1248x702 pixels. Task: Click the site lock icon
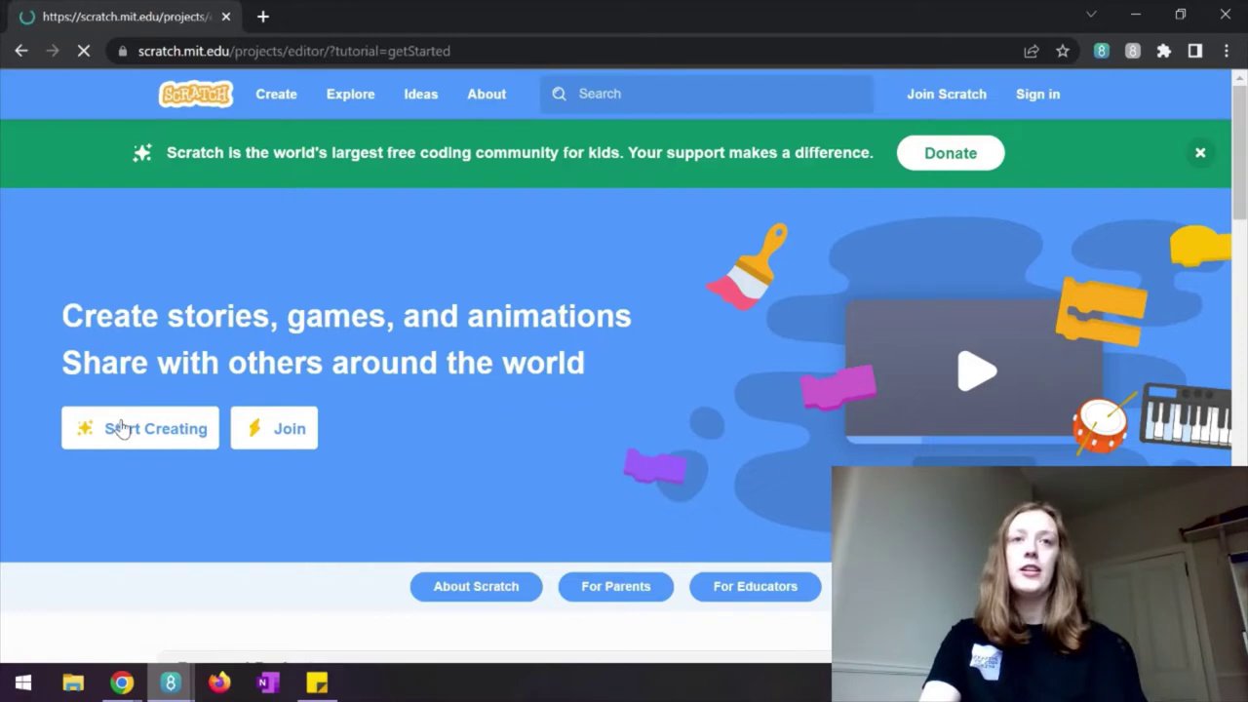pyautogui.click(x=121, y=51)
